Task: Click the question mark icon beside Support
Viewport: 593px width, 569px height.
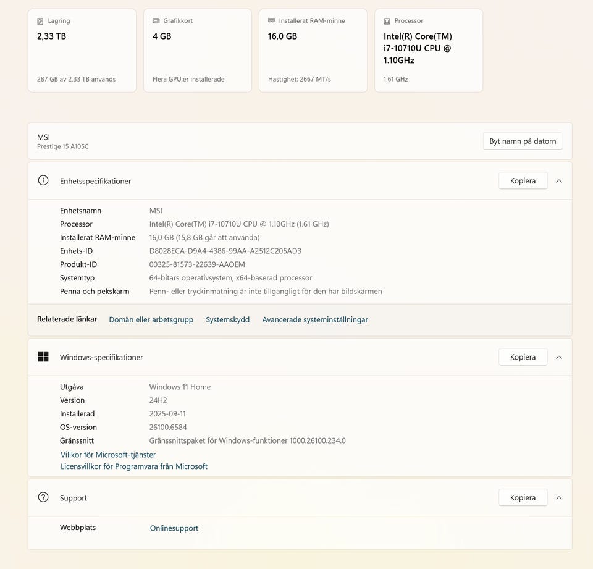Action: pos(43,497)
